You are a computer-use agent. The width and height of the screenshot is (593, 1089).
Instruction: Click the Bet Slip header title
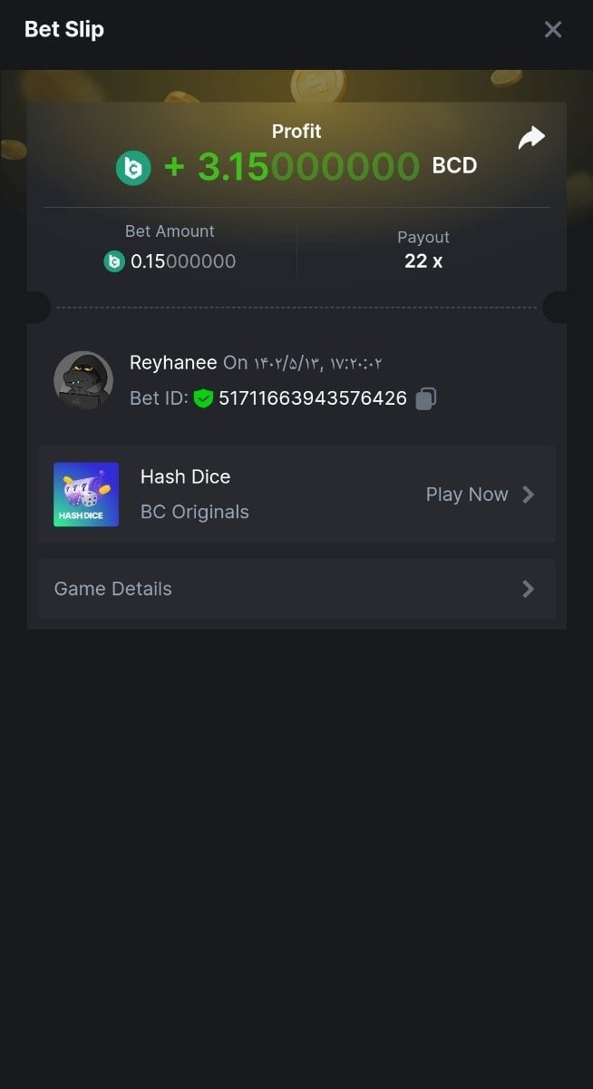tap(64, 29)
